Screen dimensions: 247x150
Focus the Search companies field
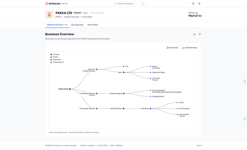pos(129,4)
